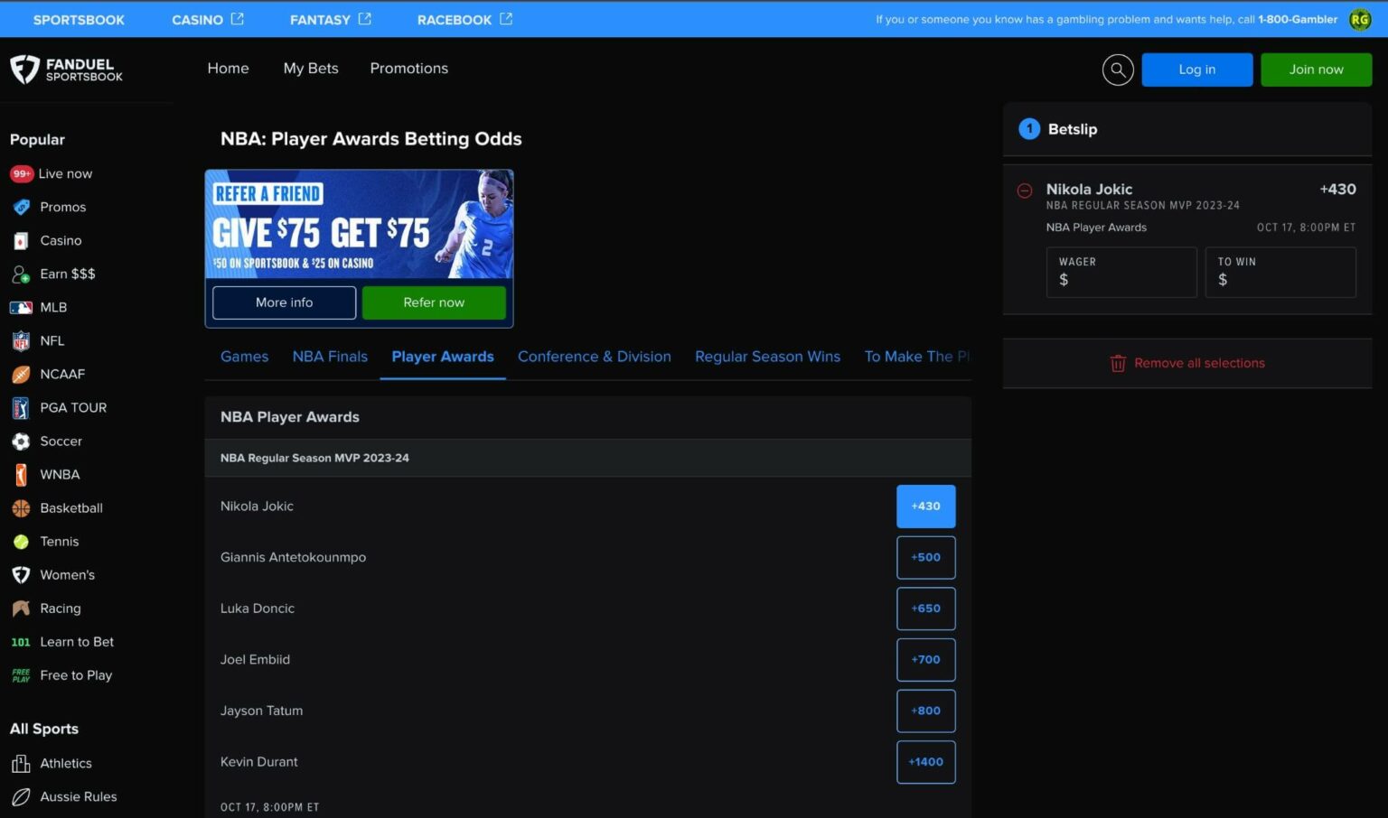Click the Free to Play icon
1388x818 pixels.
(x=21, y=675)
